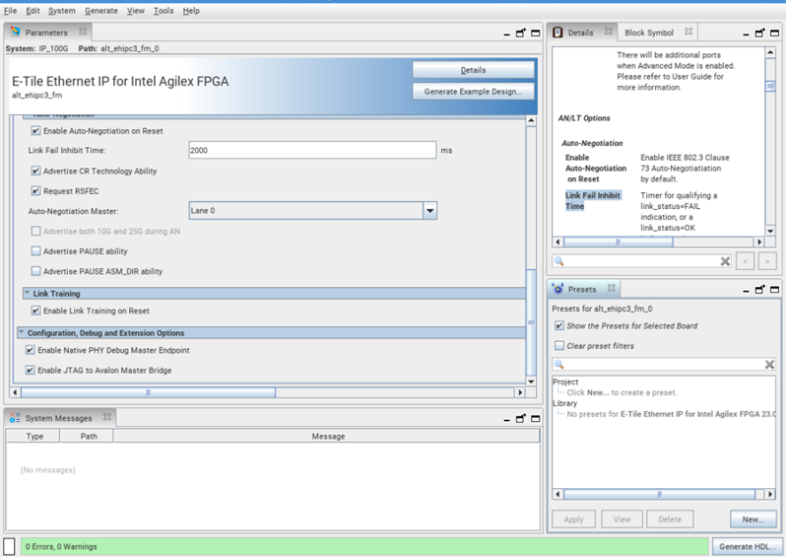Toggle Enable Native PHY Debug Master Endpoint

pyautogui.click(x=31, y=350)
